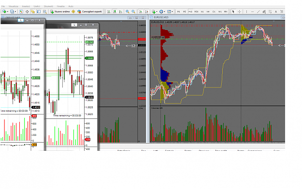Select the crosshair tool
Viewport: 302px width, 189px height.
(x=239, y=12)
